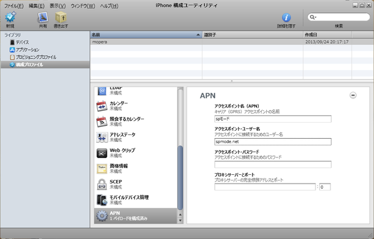Viewport: 374px width, 239px height.
Task: Click the 1 ペイロードを構成済み status text
Action: (x=128, y=218)
